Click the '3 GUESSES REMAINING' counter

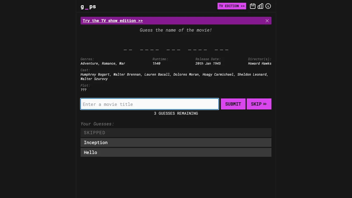176,113
